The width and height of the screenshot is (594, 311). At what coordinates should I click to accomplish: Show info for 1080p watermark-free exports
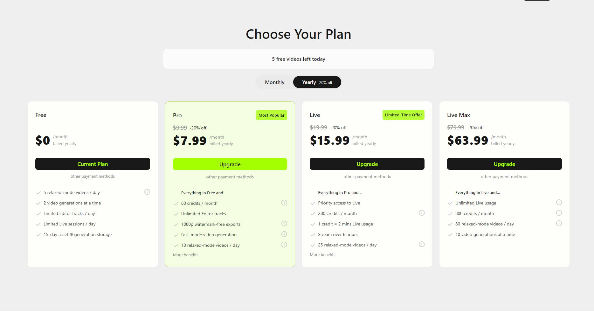[x=284, y=224]
